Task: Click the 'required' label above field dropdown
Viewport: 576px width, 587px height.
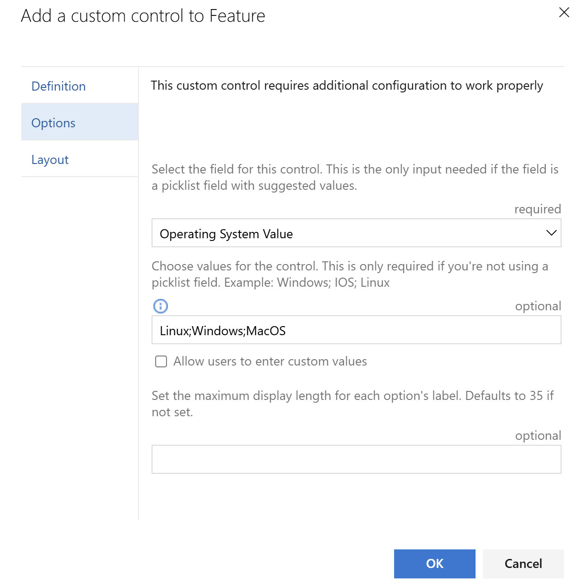Action: pos(537,209)
